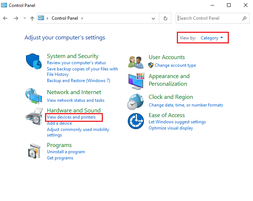Select Optimize visual display
The width and height of the screenshot is (253, 201).
171,128
